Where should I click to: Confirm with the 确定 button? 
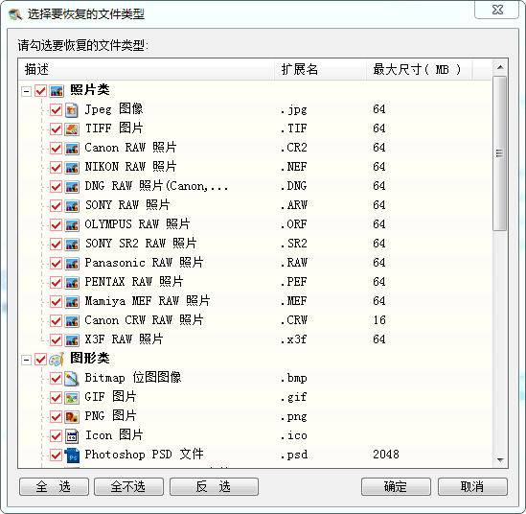[396, 486]
